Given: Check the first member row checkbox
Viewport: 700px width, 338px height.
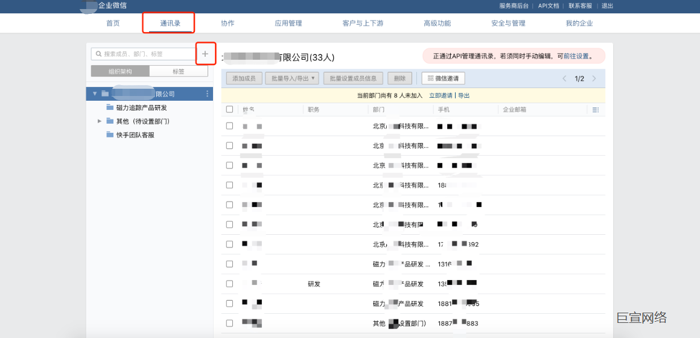Looking at the screenshot, I should point(229,126).
